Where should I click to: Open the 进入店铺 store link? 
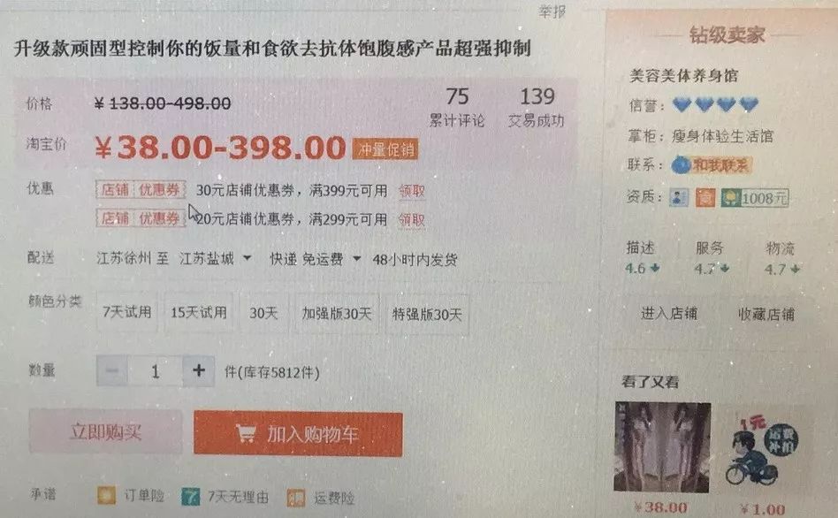tap(669, 314)
